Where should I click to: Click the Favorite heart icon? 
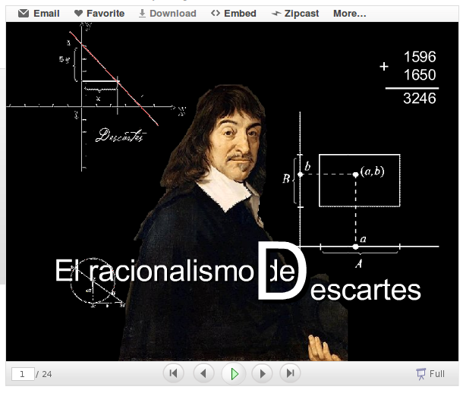[x=78, y=14]
